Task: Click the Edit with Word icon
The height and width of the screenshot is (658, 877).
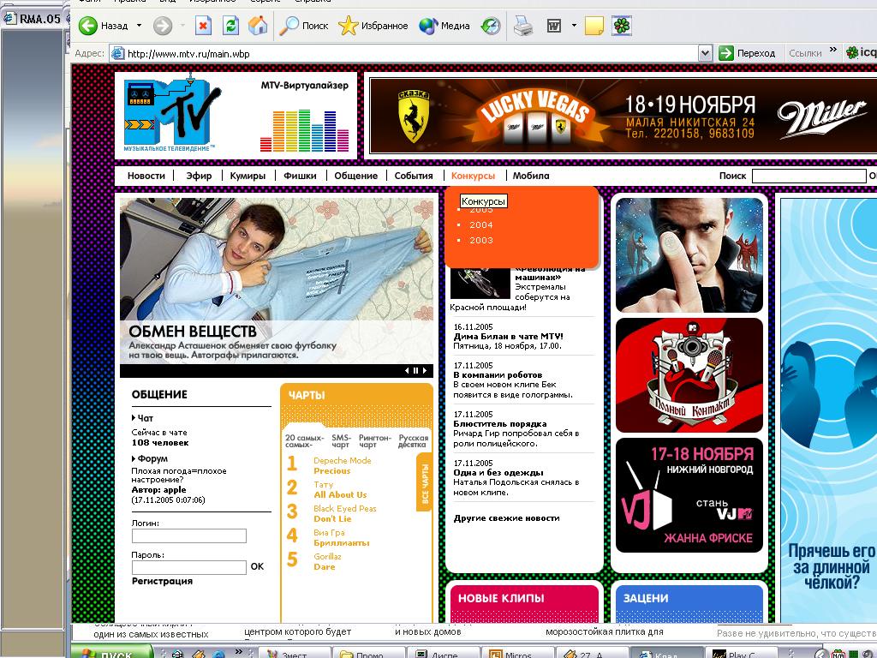Action: click(x=554, y=26)
